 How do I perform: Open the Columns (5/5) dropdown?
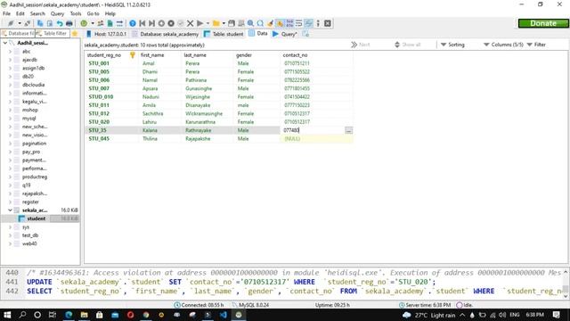(x=503, y=45)
